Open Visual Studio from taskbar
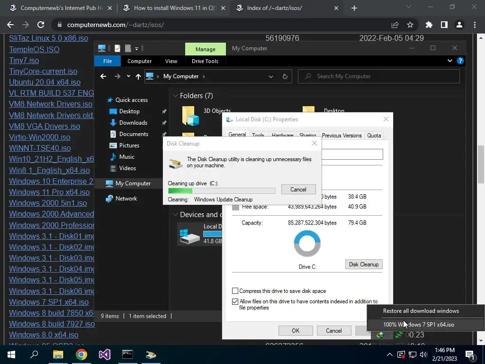The height and width of the screenshot is (364, 485). (105, 355)
